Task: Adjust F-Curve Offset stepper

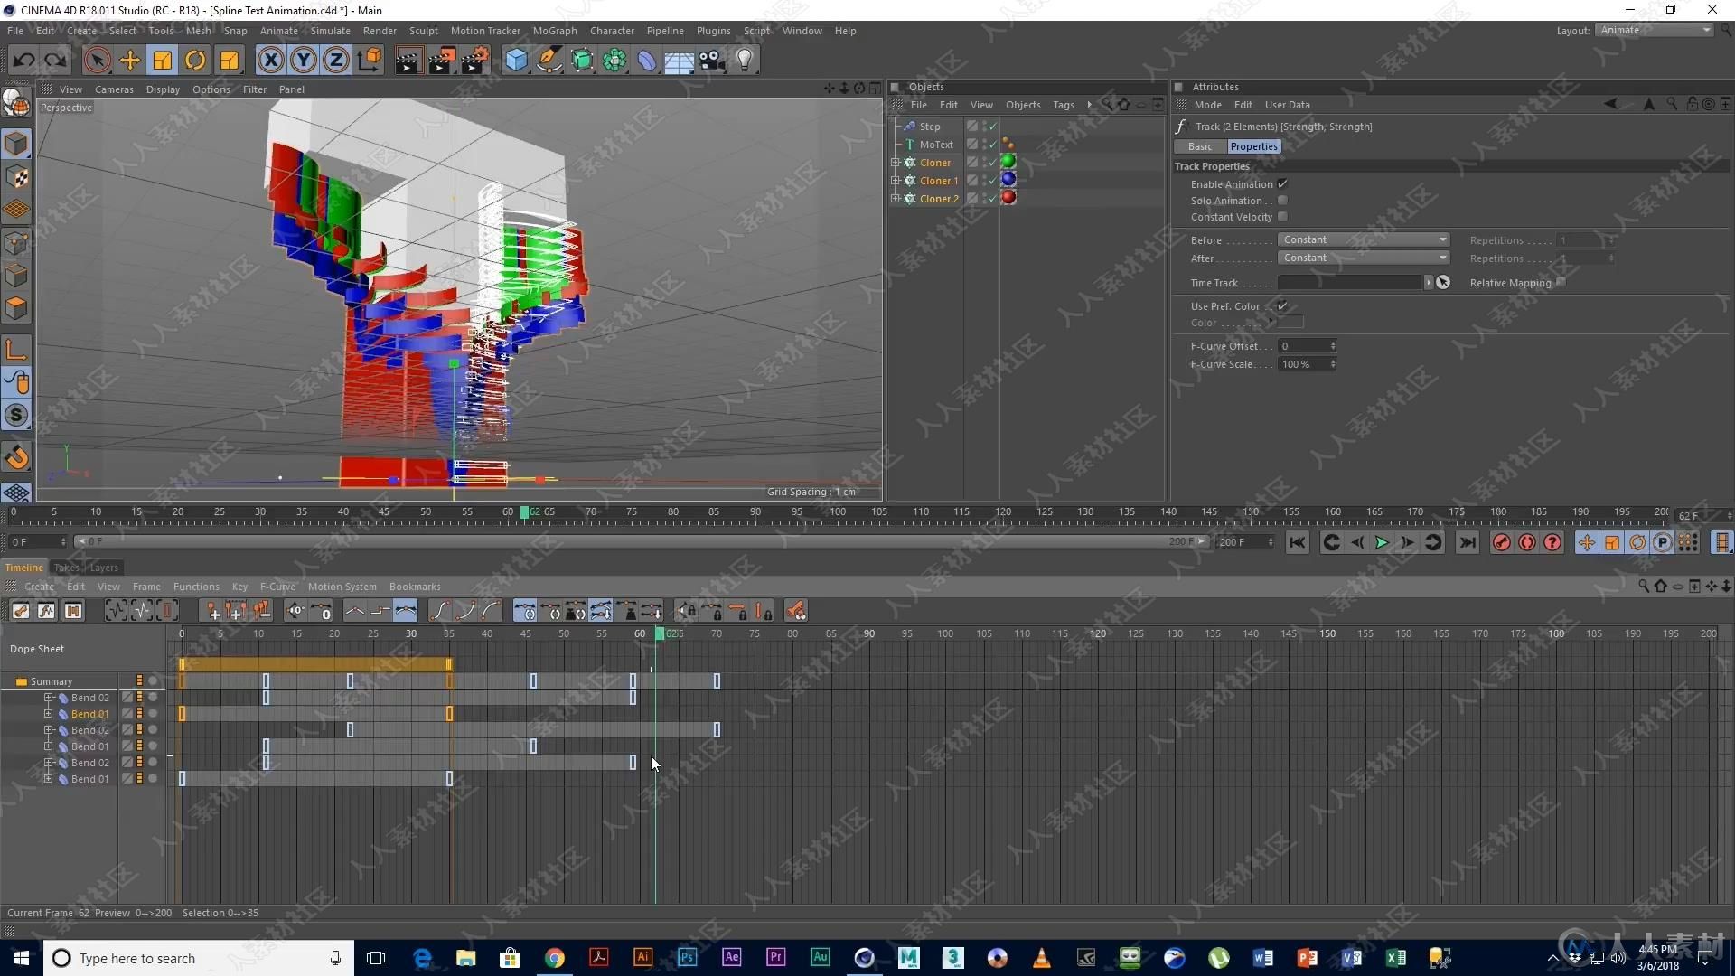Action: pos(1333,346)
